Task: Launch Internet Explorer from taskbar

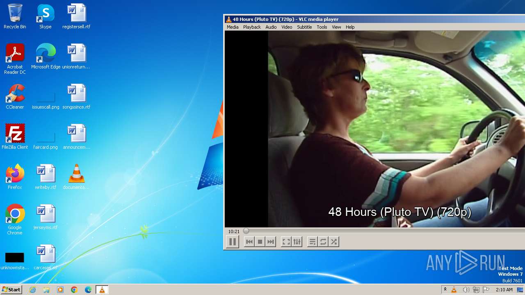Action: 32,290
